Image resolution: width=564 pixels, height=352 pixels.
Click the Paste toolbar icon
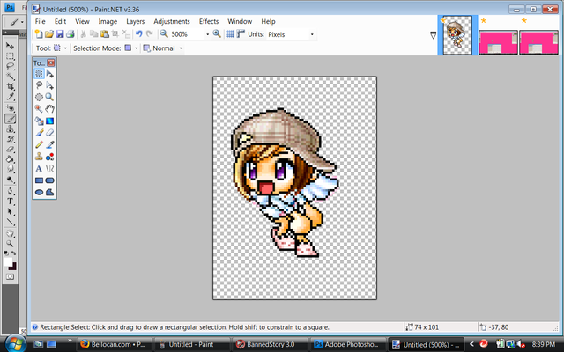click(x=105, y=34)
